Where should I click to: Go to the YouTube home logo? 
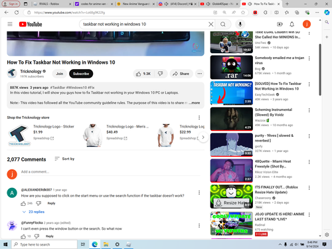pos(31,24)
